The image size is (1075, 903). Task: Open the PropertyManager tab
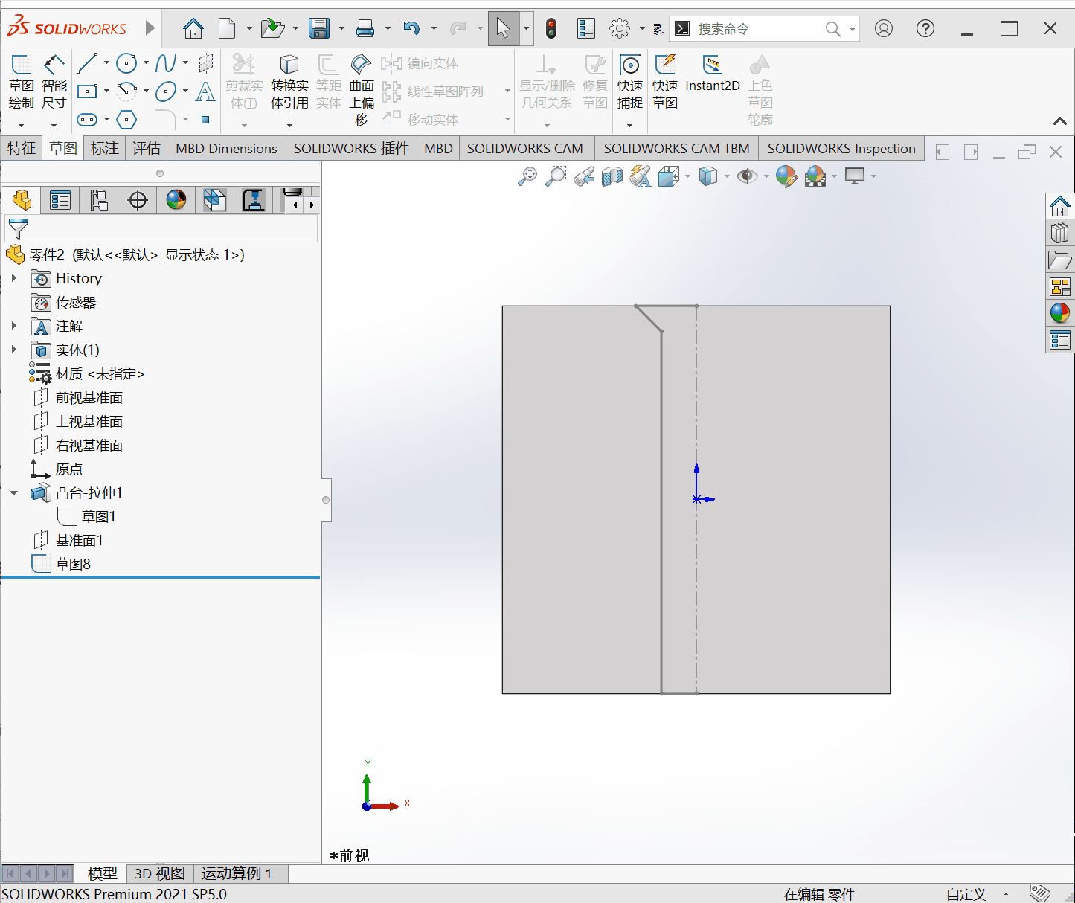(60, 200)
